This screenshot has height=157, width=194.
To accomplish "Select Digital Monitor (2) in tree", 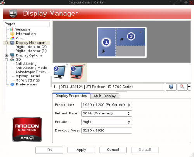I will pos(31,47).
